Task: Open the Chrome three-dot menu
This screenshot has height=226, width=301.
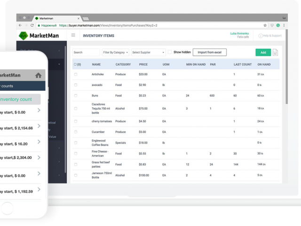Action: [284, 25]
